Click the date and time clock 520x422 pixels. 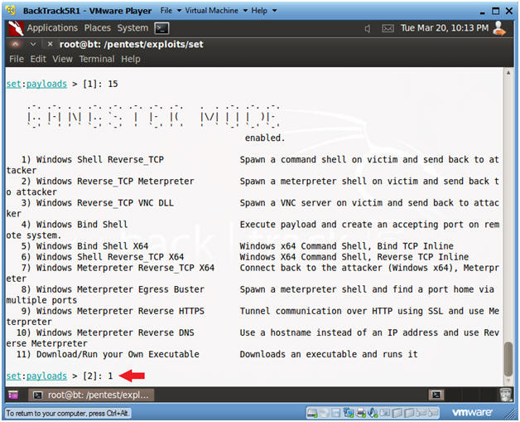click(445, 28)
